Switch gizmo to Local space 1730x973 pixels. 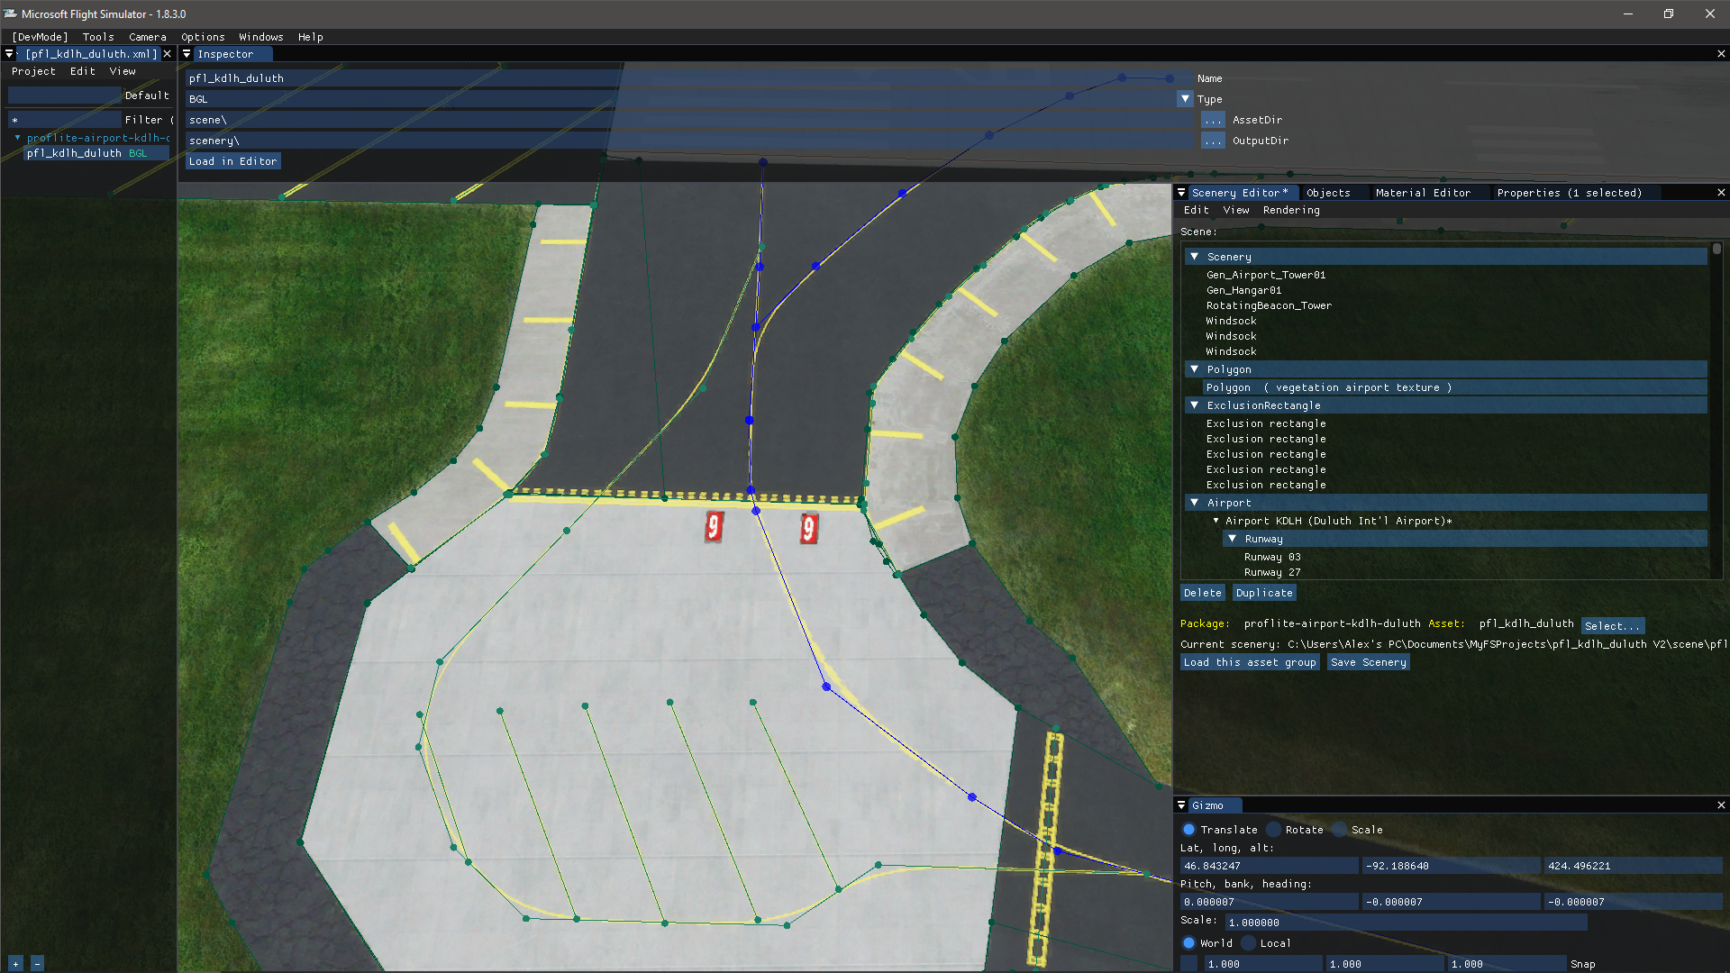(1249, 943)
